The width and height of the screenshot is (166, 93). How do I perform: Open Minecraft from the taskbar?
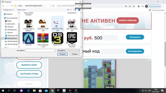coord(76,91)
